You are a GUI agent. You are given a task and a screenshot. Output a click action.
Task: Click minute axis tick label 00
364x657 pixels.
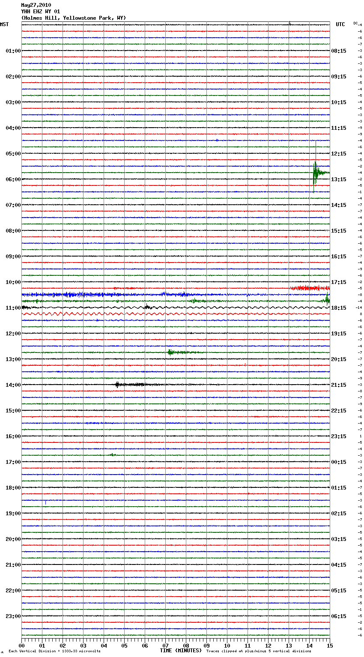click(x=22, y=645)
